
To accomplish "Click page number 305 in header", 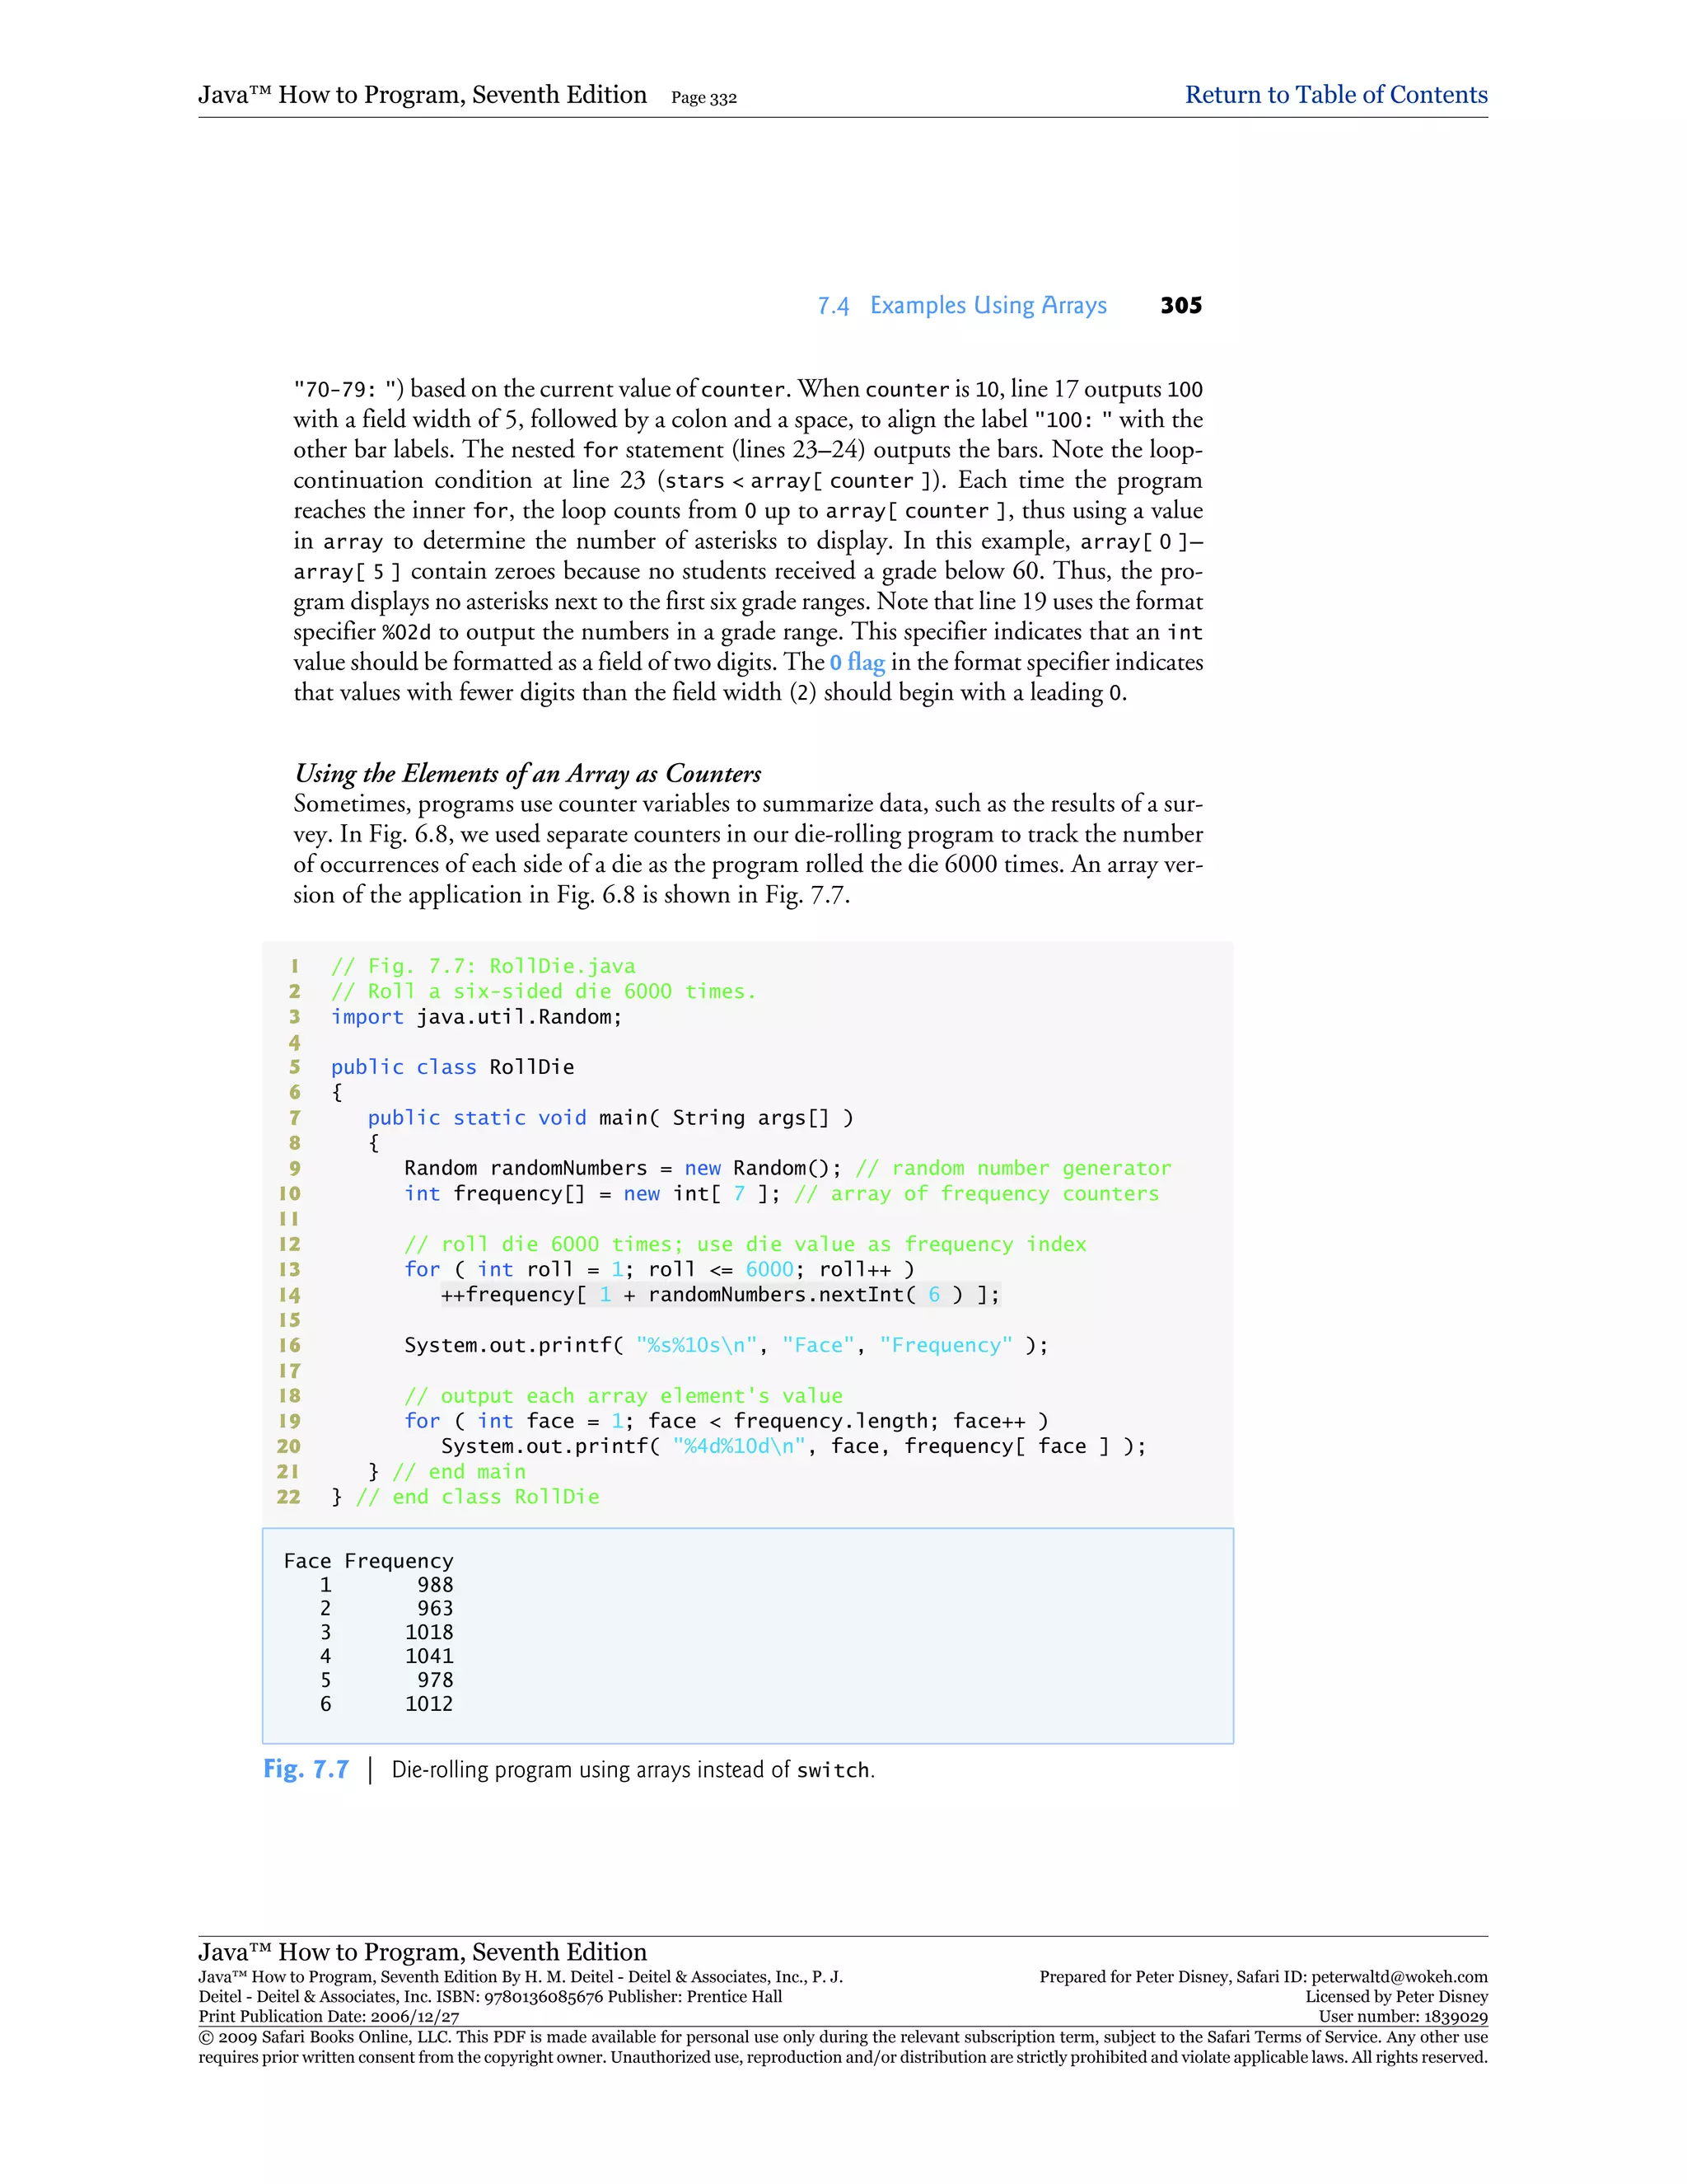I will pyautogui.click(x=1180, y=305).
